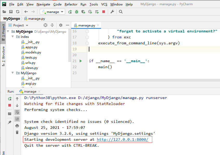Open Project panel gear options
Image resolution: width=220 pixels, height=155 pixels.
[x=61, y=25]
